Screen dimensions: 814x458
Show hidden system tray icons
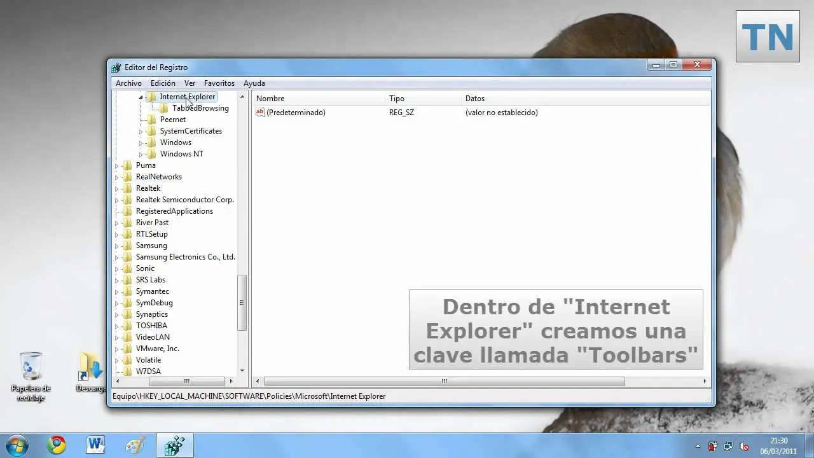pos(698,446)
